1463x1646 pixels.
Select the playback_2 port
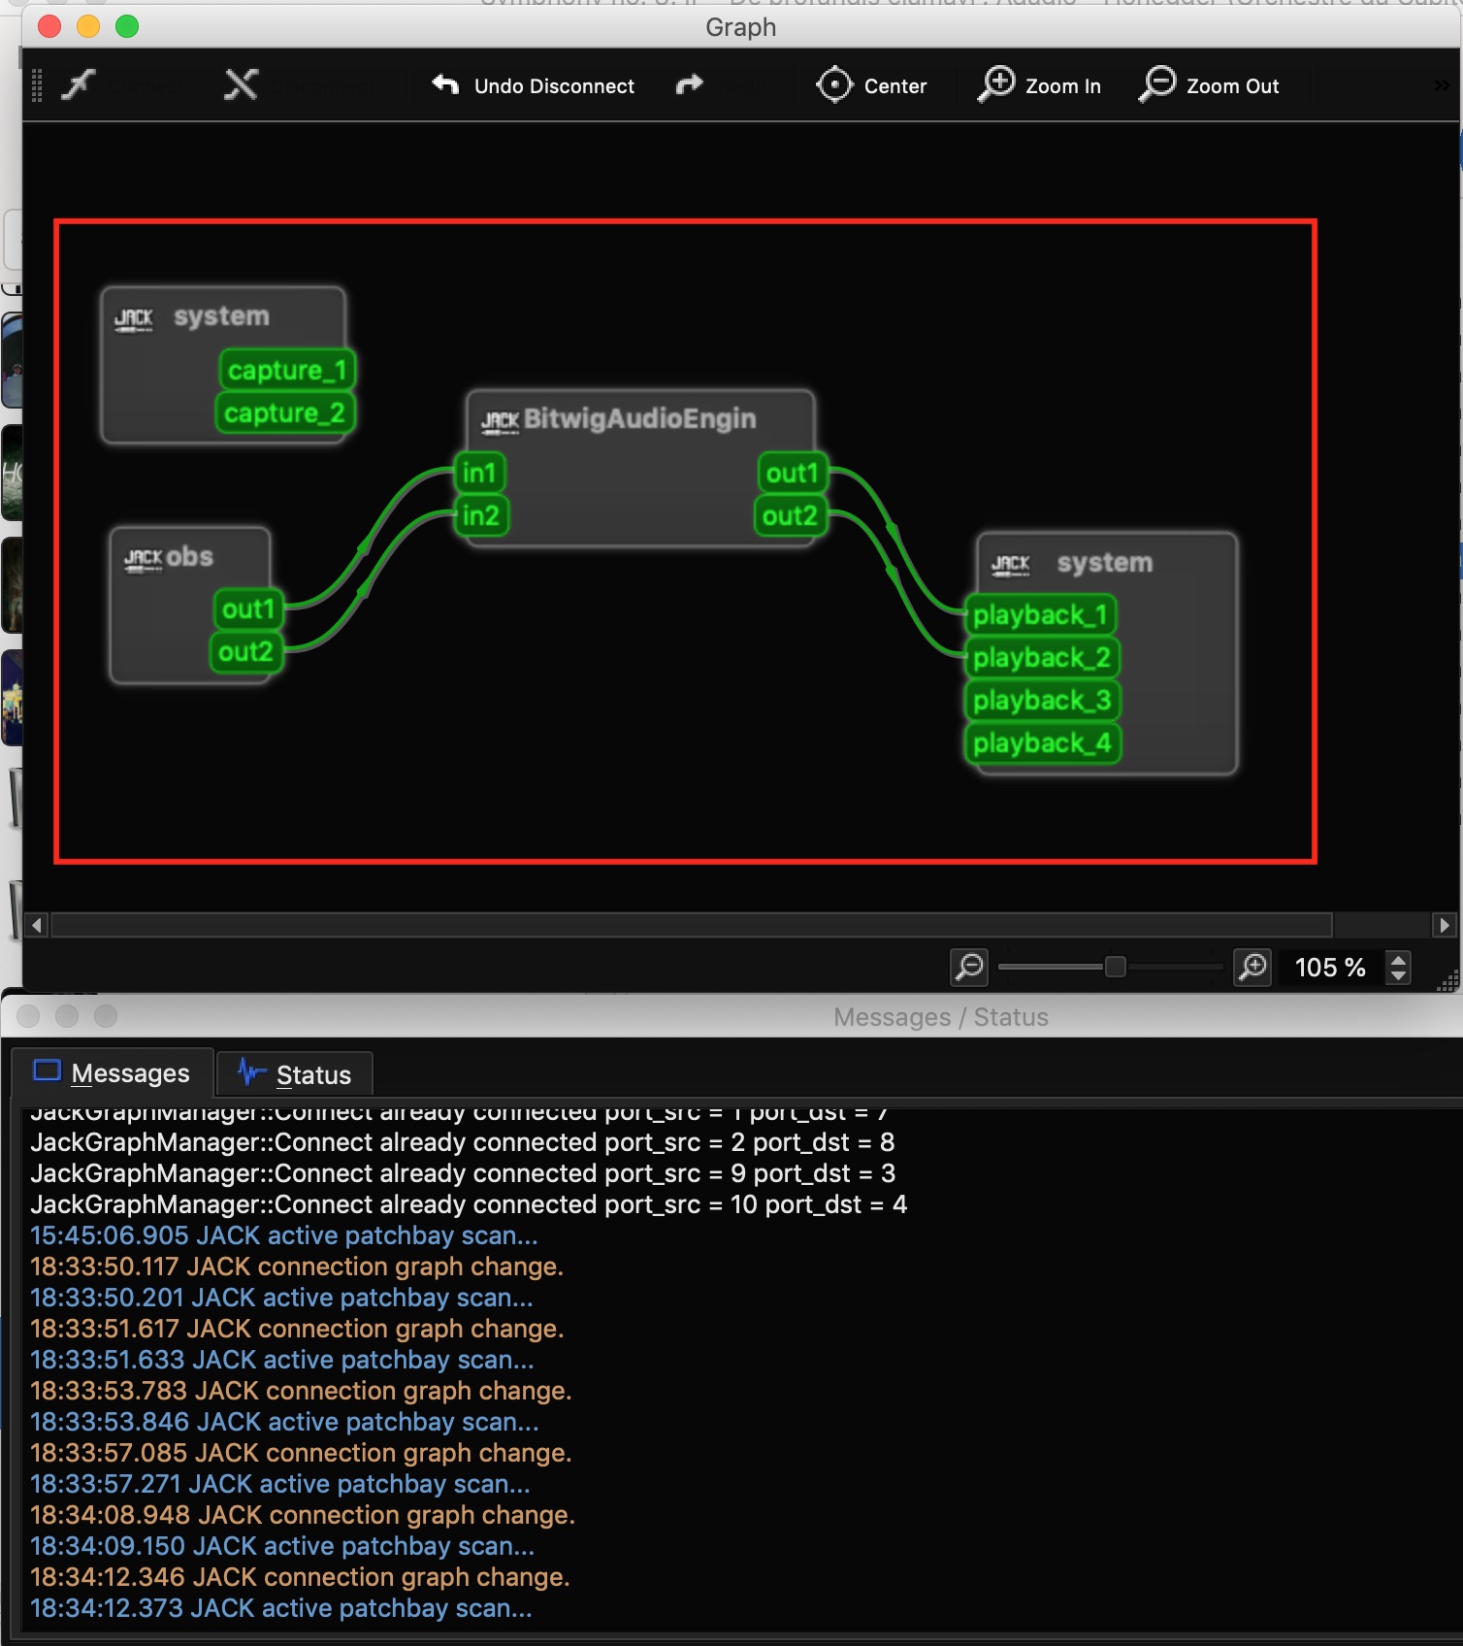[x=1042, y=657]
